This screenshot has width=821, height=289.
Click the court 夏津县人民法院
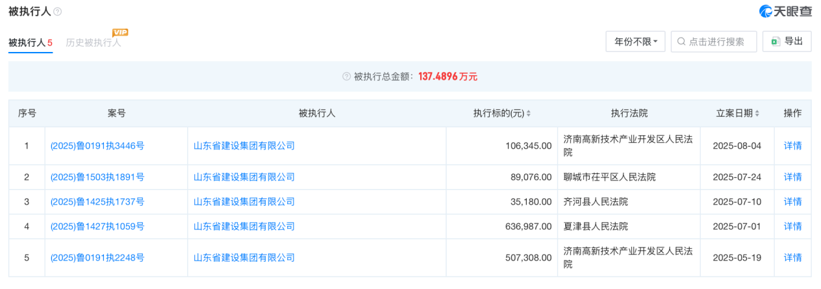(x=596, y=227)
